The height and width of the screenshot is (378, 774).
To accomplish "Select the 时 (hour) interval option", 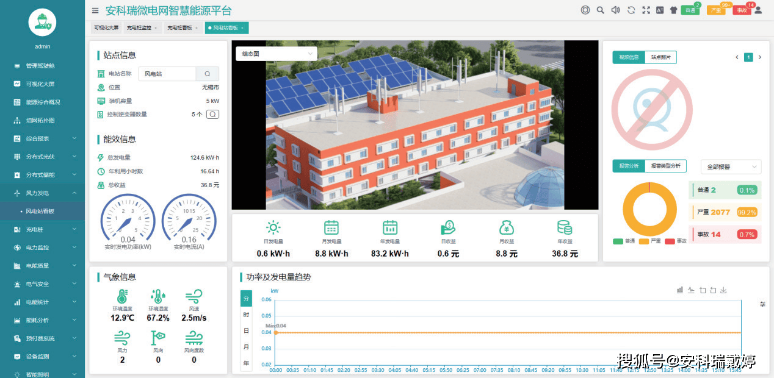I will pyautogui.click(x=246, y=315).
